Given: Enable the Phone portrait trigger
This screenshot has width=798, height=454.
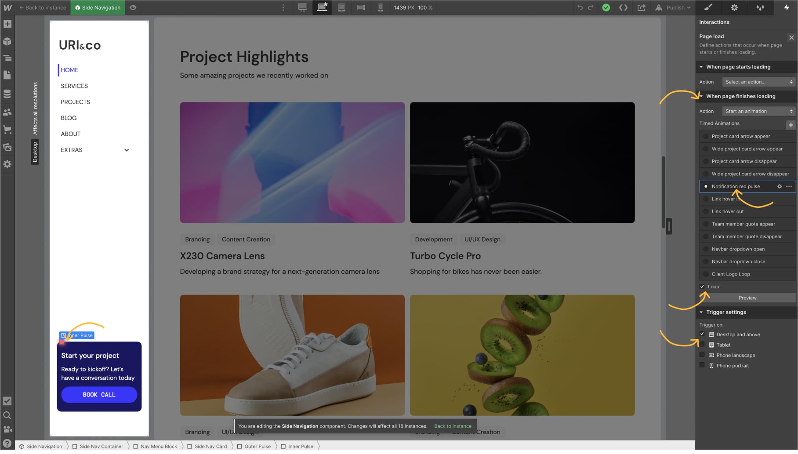Looking at the screenshot, I should [702, 366].
